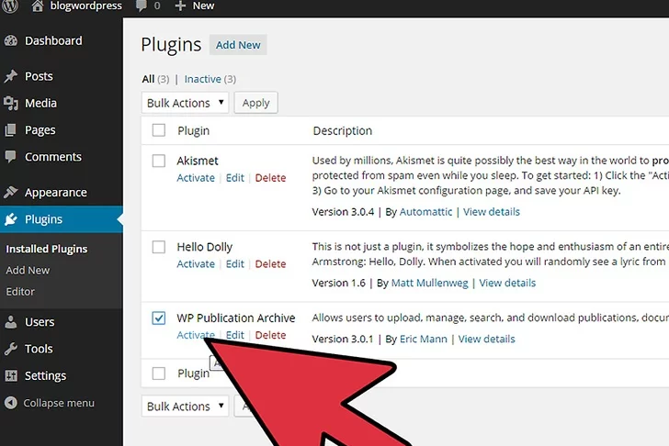Screen dimensions: 669x446
Task: Click the Users person icon
Action: [11, 322]
